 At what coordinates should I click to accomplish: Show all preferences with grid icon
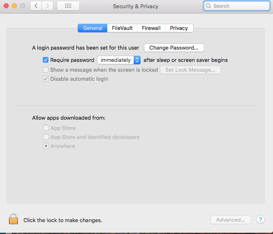tap(68, 6)
